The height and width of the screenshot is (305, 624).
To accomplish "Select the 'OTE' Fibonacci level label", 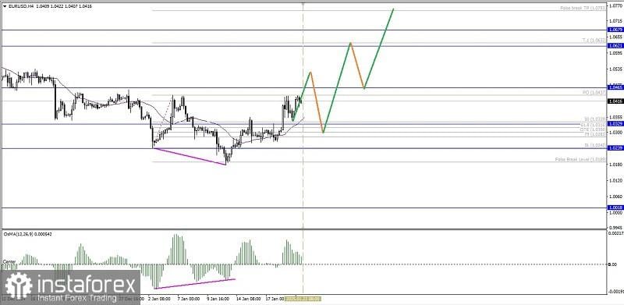I will (x=593, y=129).
